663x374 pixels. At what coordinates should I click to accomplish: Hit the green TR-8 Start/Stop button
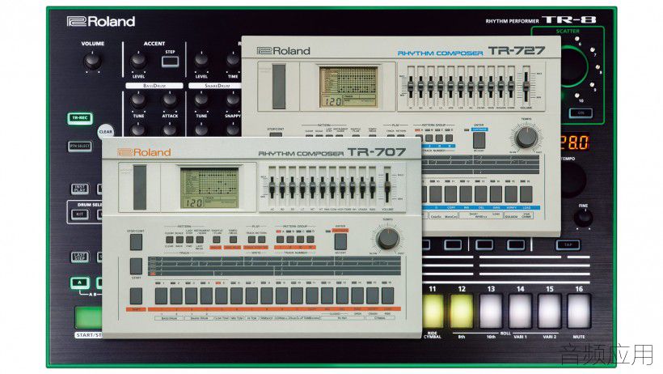pyautogui.click(x=88, y=317)
